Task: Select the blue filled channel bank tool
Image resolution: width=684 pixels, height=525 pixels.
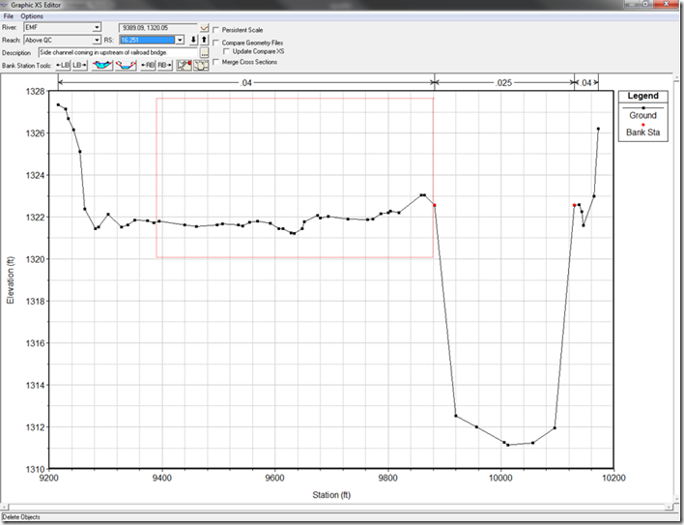Action: (x=101, y=65)
